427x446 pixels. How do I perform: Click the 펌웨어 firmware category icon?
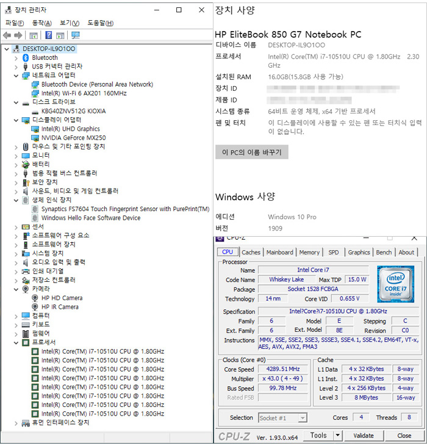pyautogui.click(x=26, y=333)
